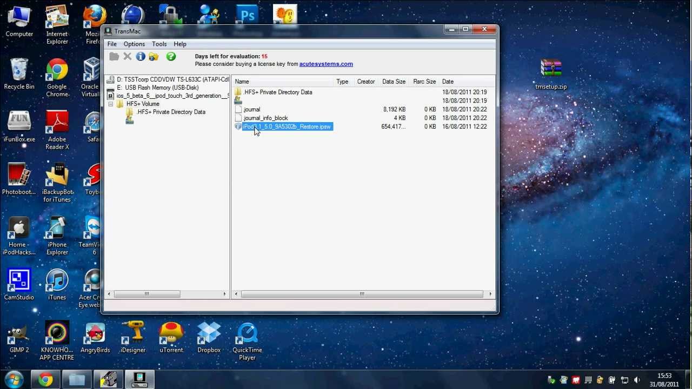Select the E: USB Flash Memory drive
Screen dimensions: 692x389
click(161, 88)
